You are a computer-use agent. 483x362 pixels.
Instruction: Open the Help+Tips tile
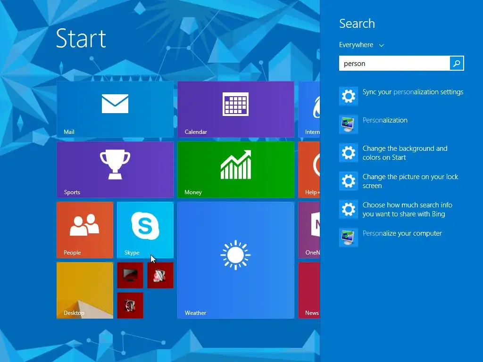tap(309, 170)
